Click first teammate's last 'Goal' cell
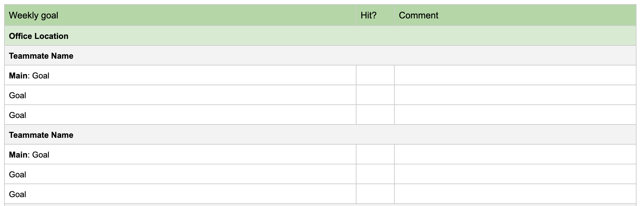This screenshot has height=206, width=642. point(17,115)
